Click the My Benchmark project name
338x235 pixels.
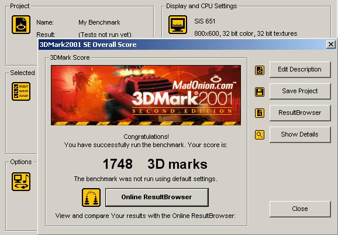tap(99, 22)
